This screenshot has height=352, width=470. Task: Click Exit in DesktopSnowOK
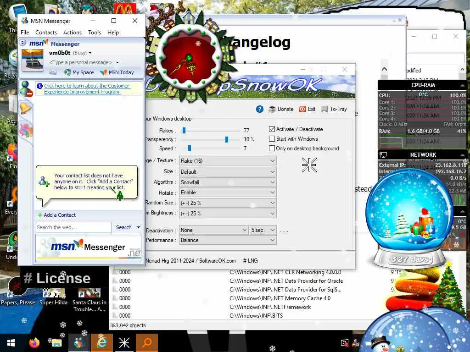tap(308, 109)
